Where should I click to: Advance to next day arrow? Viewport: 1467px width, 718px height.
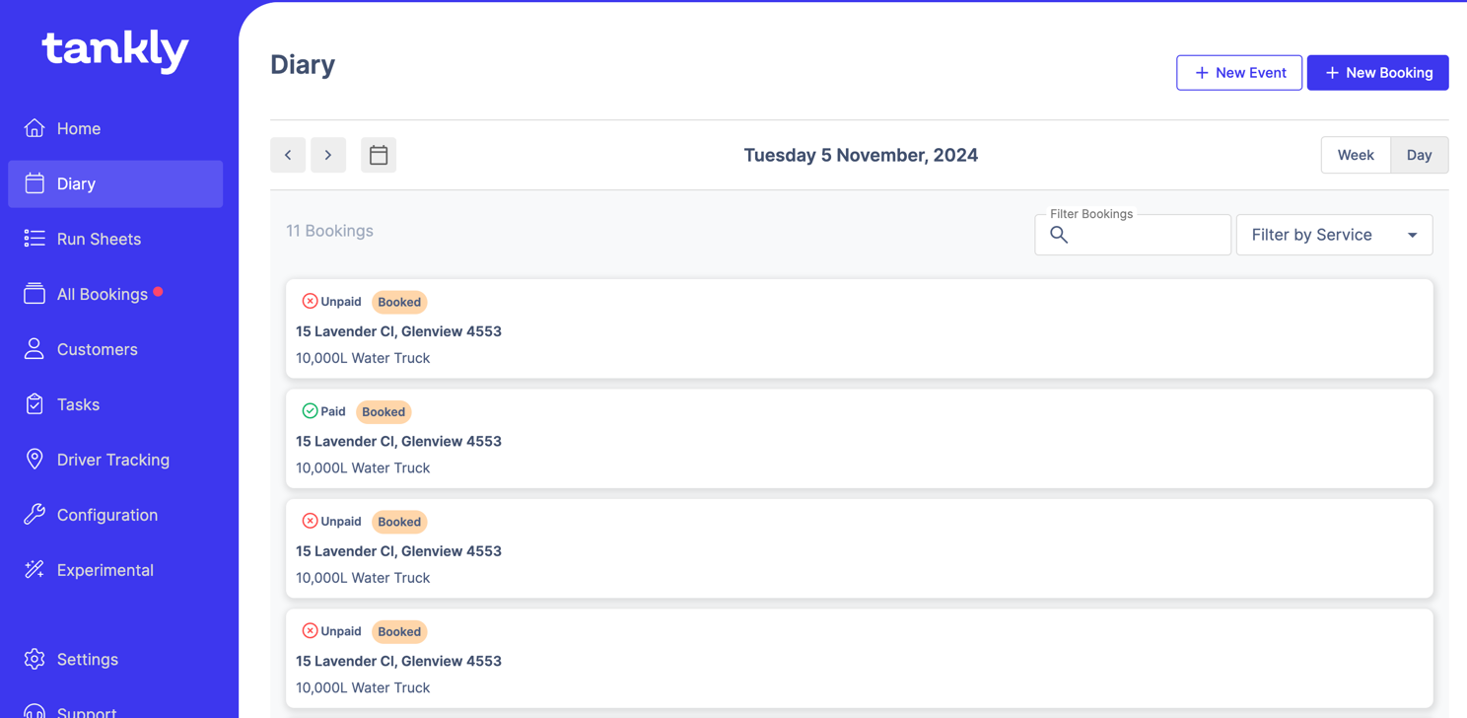tap(328, 155)
